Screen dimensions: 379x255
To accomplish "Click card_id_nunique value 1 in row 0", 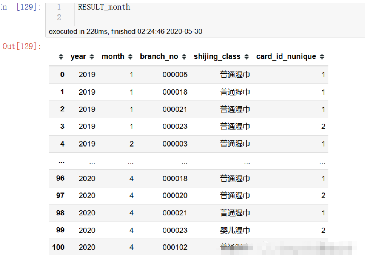I will (x=323, y=75).
